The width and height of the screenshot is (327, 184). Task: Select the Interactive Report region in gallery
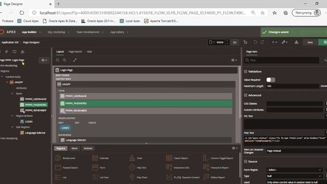(x=216, y=168)
